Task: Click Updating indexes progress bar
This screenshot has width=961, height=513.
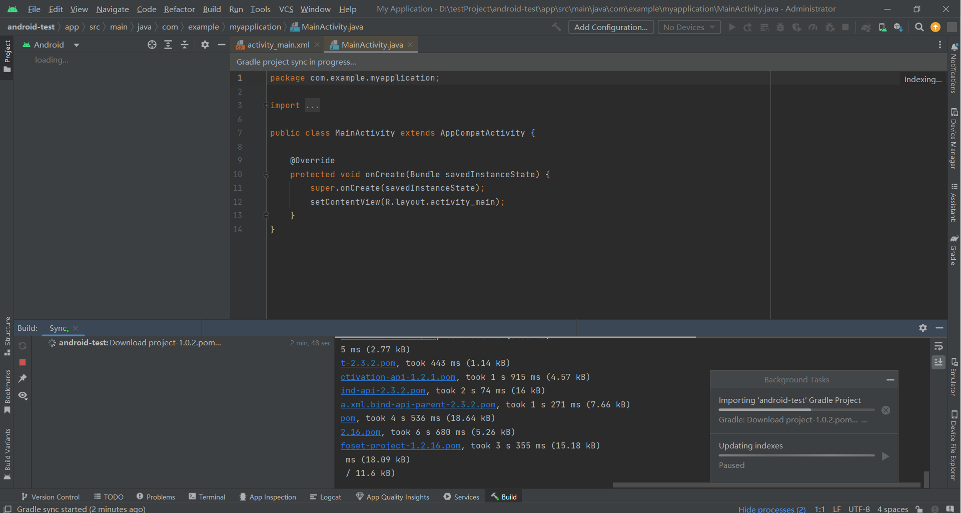Action: [x=796, y=455]
